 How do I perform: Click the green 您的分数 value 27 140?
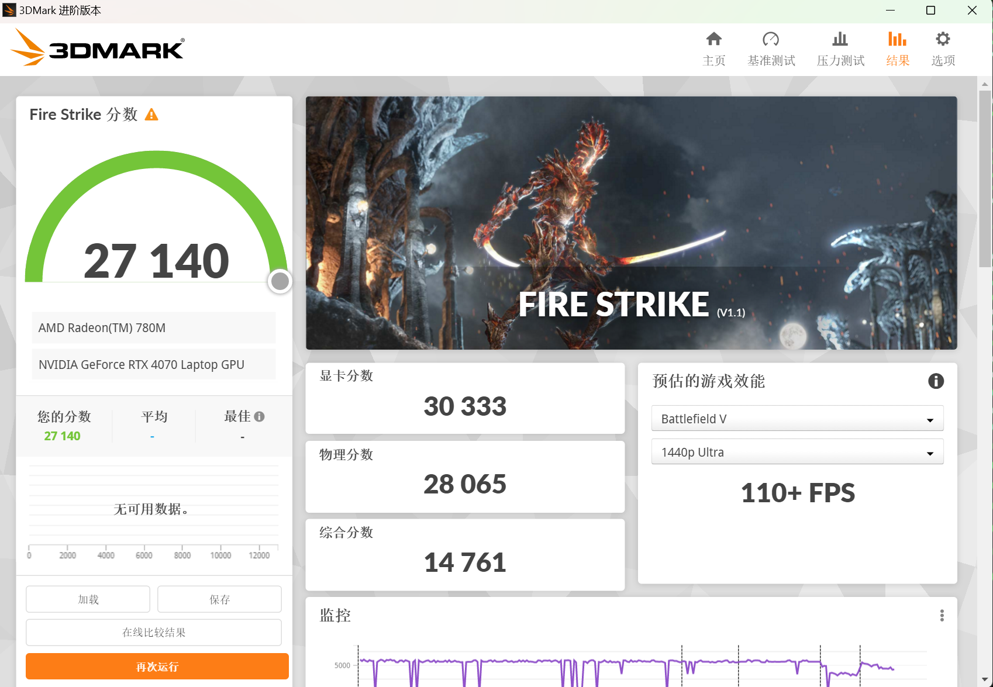62,436
